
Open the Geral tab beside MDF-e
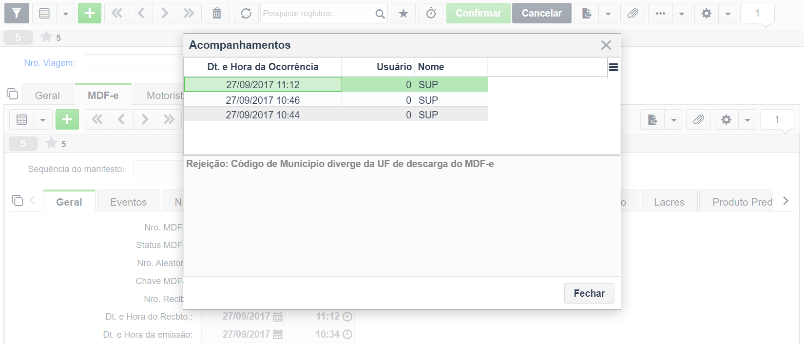tap(47, 95)
